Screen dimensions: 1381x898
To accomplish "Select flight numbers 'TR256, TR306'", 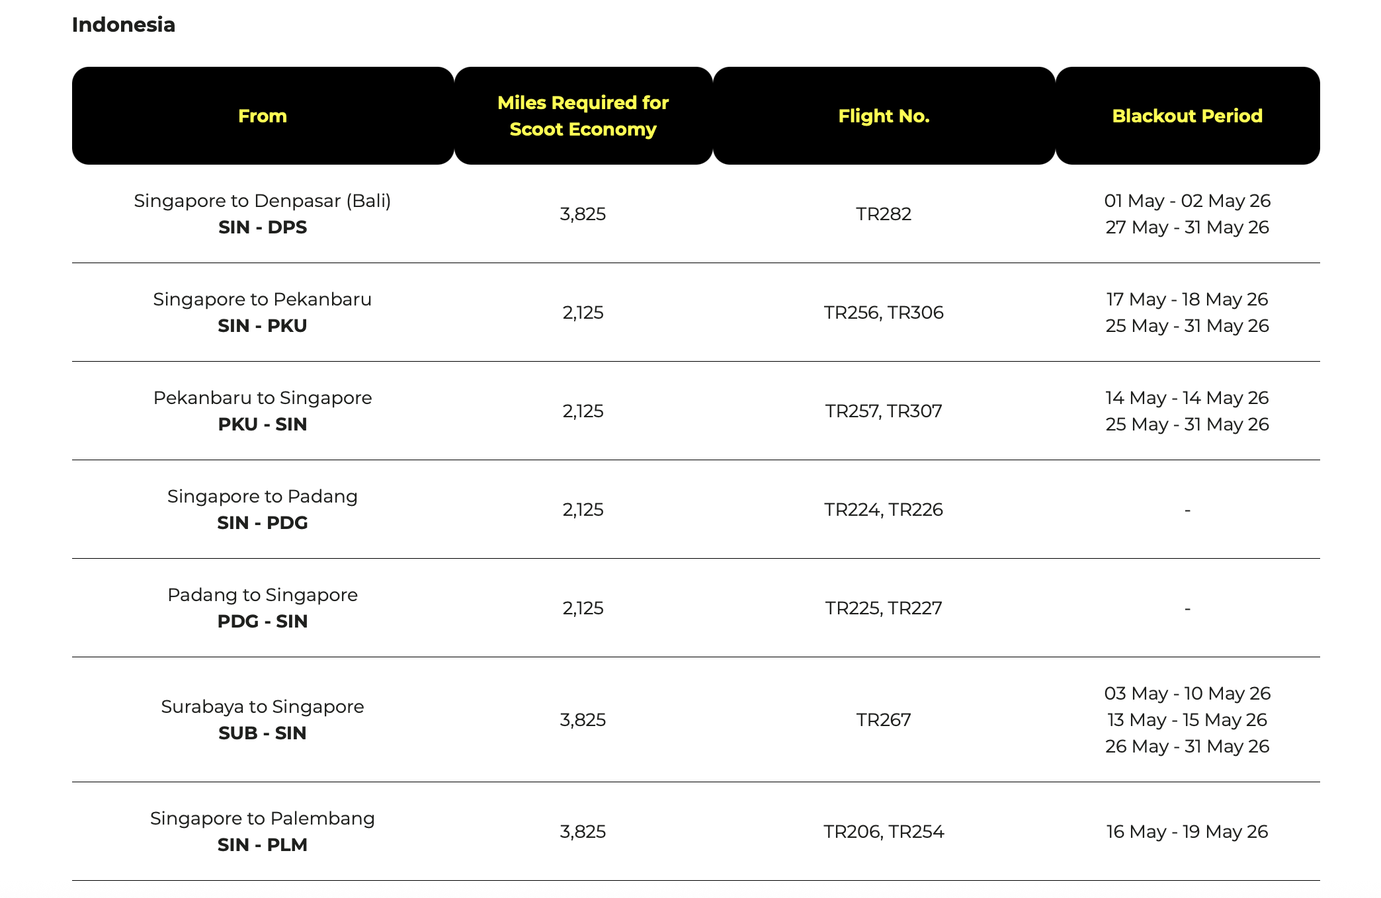I will coord(884,312).
